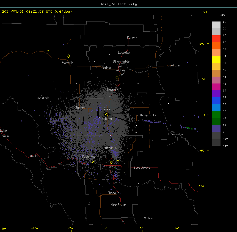Click the Blackfalds city label

pyautogui.click(x=121, y=61)
